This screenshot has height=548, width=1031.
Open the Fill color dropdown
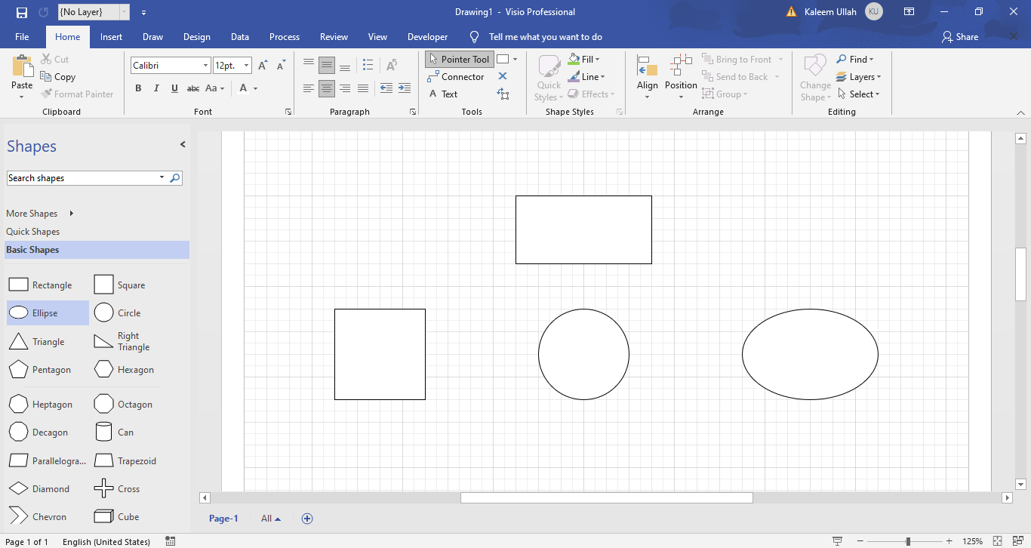tap(599, 59)
